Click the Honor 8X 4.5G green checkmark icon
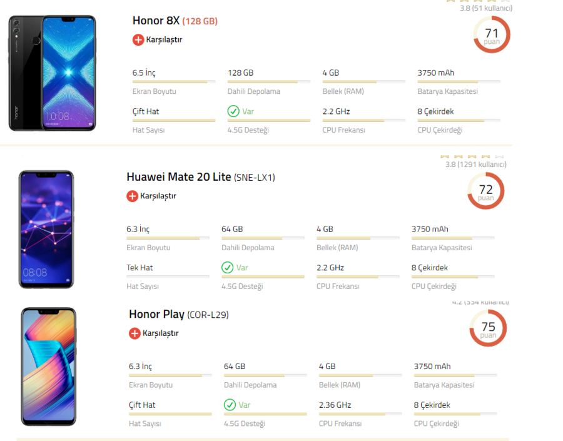Image resolution: width=563 pixels, height=441 pixels. click(x=233, y=111)
